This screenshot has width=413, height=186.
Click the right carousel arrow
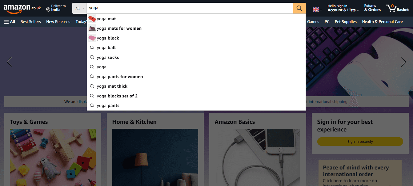coord(403,62)
